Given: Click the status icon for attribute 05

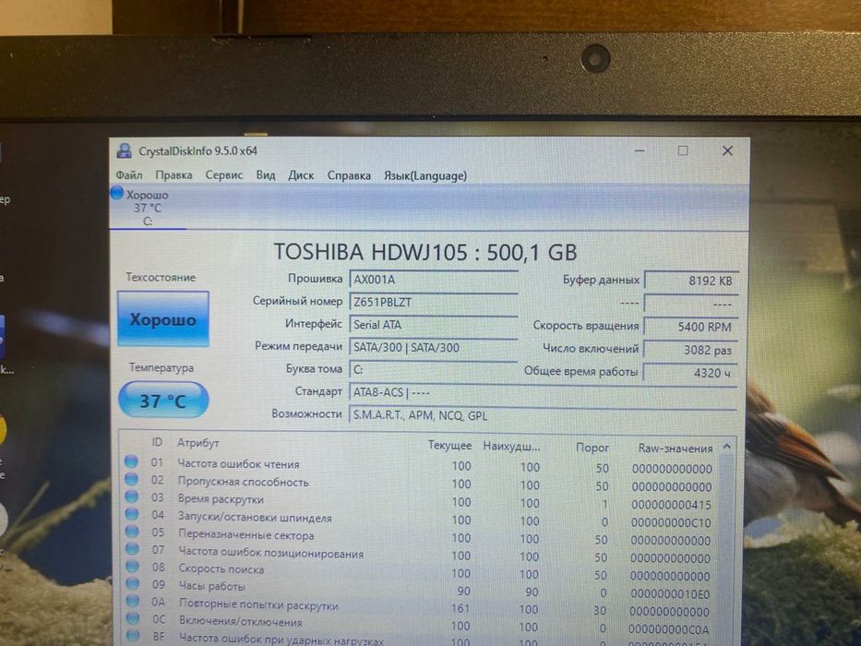Looking at the screenshot, I should pyautogui.click(x=132, y=532).
